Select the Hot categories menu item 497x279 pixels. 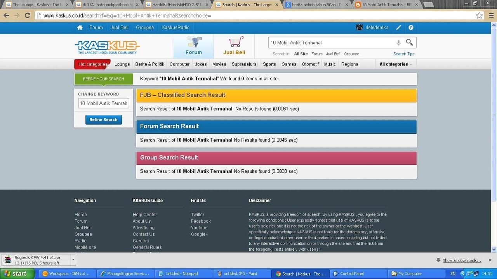coord(92,64)
